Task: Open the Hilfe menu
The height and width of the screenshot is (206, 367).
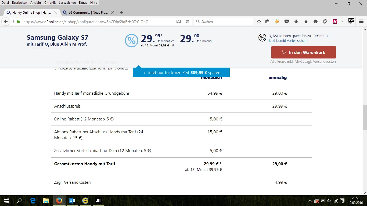Action: coord(94,3)
